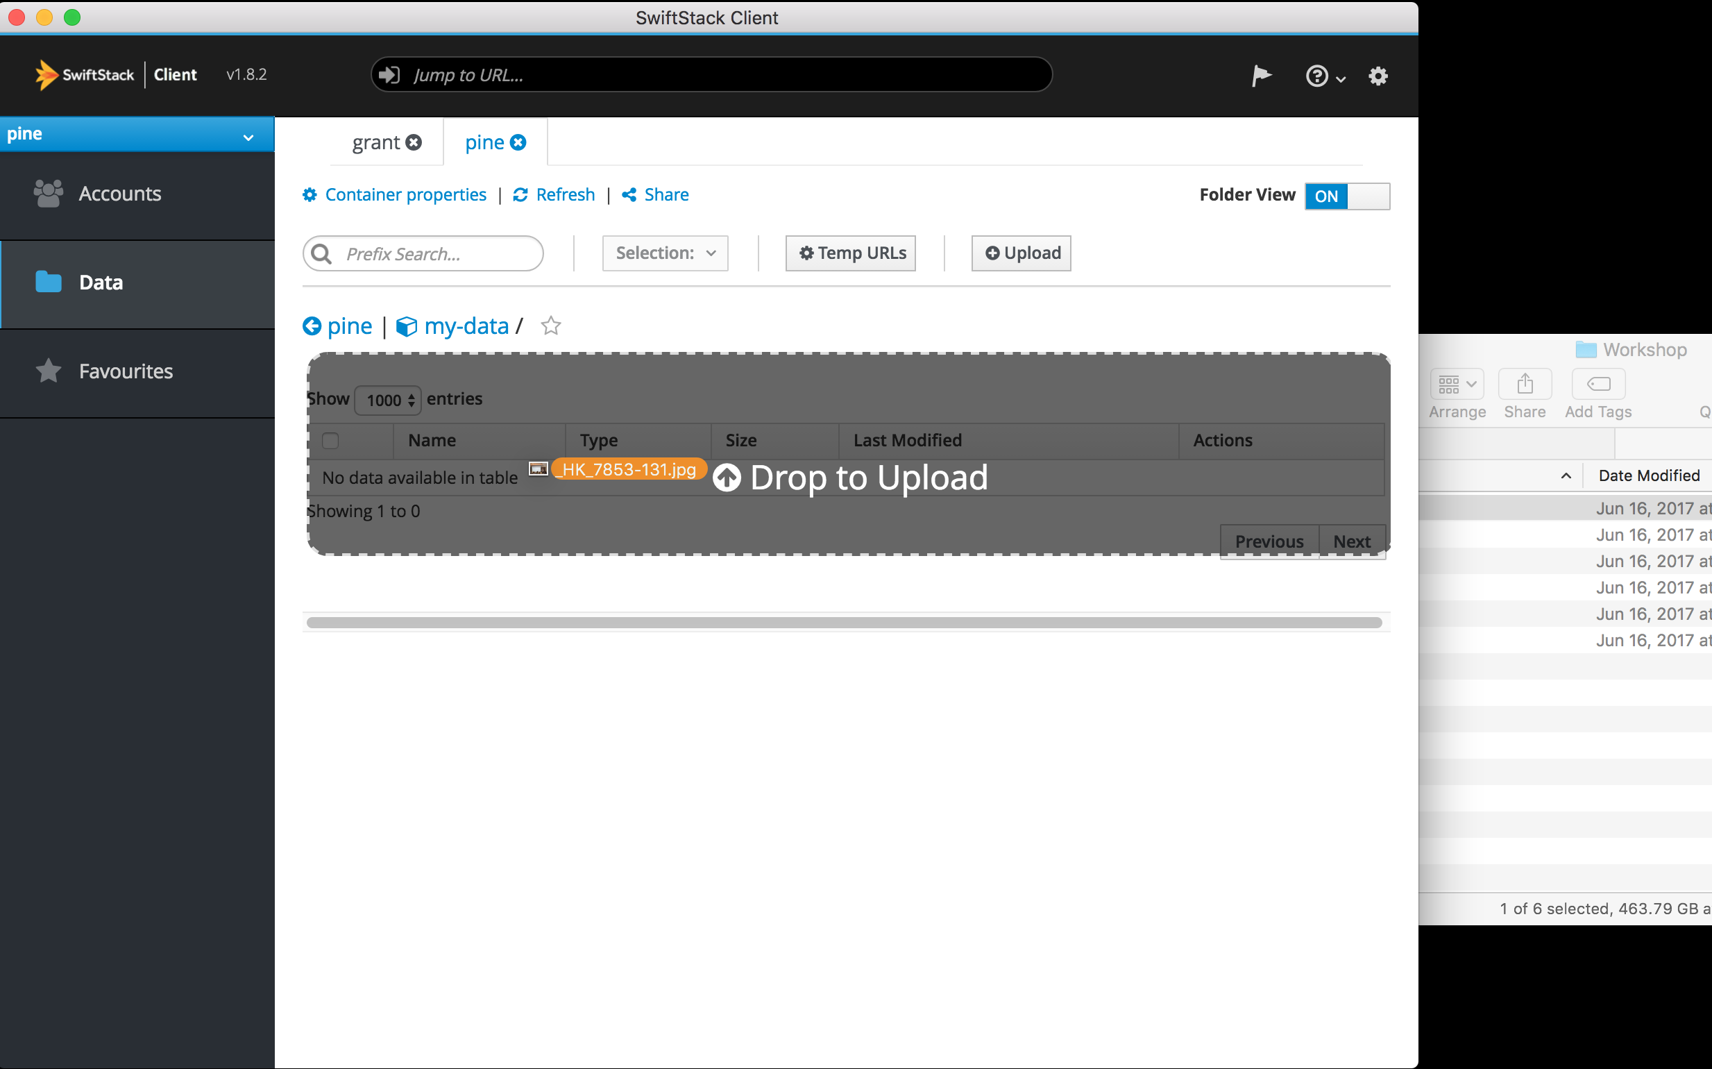The image size is (1712, 1069).
Task: Click the search magnifier icon
Action: click(x=322, y=254)
